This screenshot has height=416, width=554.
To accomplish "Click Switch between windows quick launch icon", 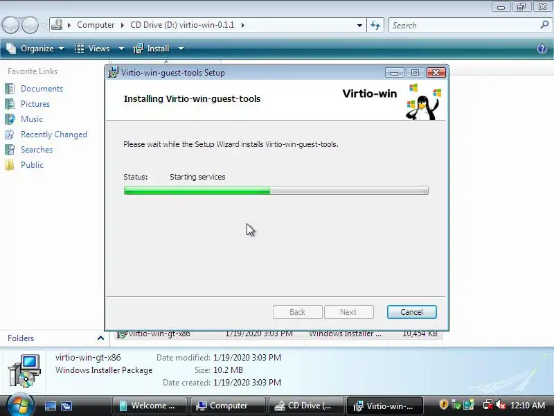I will (x=66, y=406).
